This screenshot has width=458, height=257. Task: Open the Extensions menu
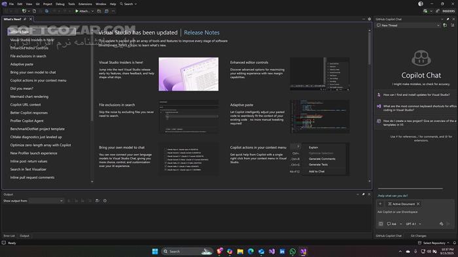pos(85,4)
